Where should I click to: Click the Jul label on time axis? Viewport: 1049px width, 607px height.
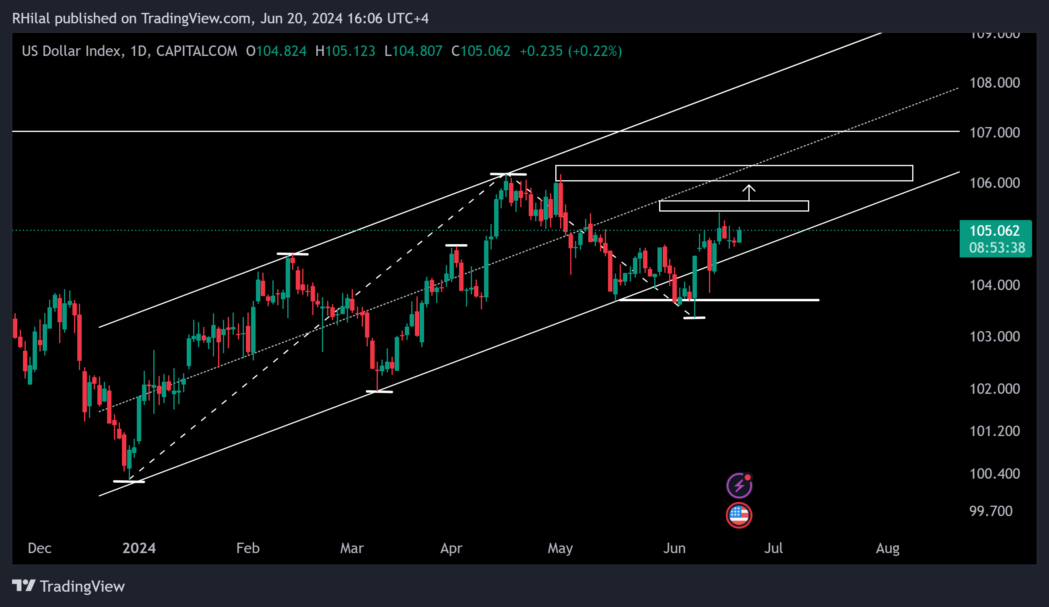click(773, 548)
